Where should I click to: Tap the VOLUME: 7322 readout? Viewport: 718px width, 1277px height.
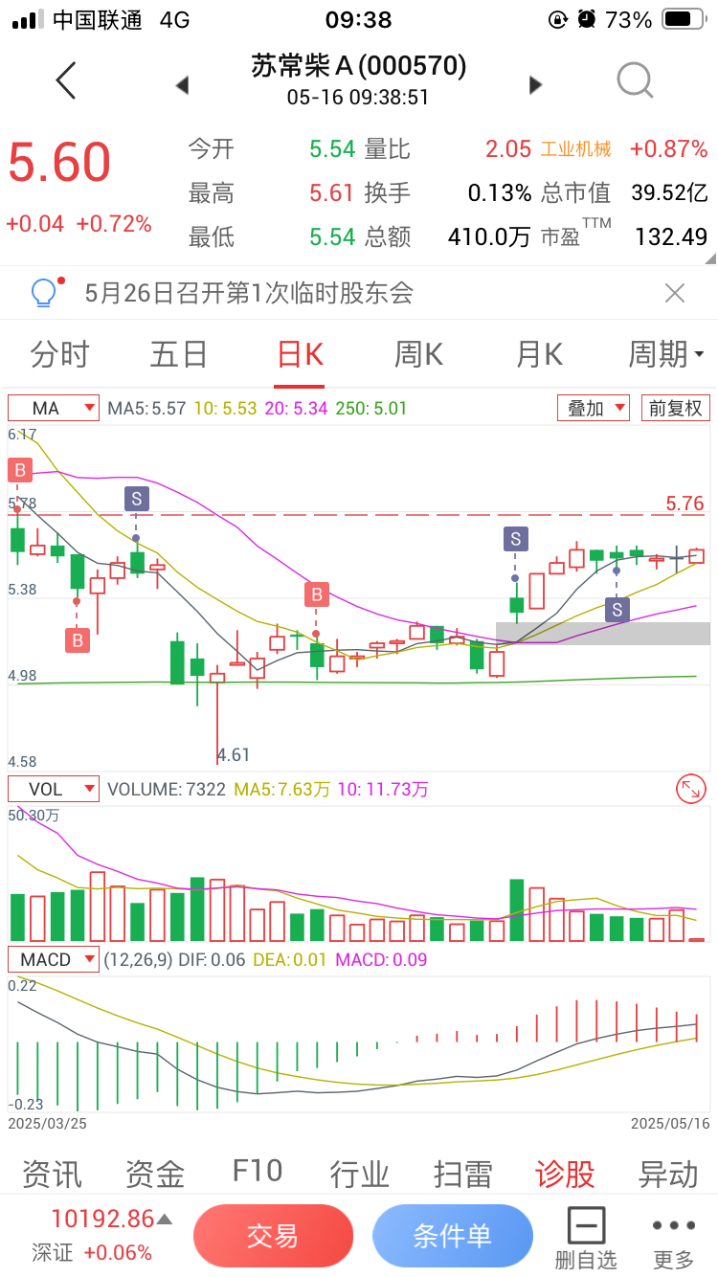[x=167, y=790]
